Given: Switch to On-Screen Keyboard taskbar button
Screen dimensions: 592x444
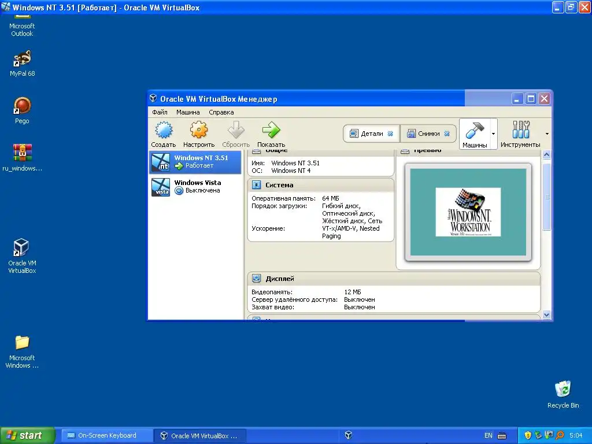Looking at the screenshot, I should coord(106,435).
